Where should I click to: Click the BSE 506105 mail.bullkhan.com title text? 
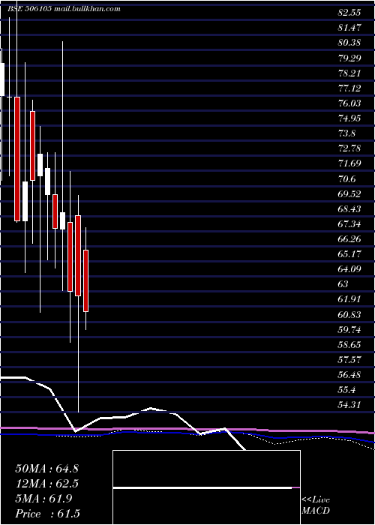(64, 9)
